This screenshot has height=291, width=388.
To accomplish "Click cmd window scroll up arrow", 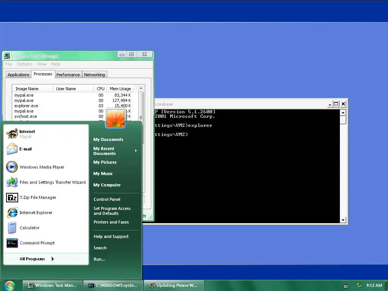I will pyautogui.click(x=343, y=113).
